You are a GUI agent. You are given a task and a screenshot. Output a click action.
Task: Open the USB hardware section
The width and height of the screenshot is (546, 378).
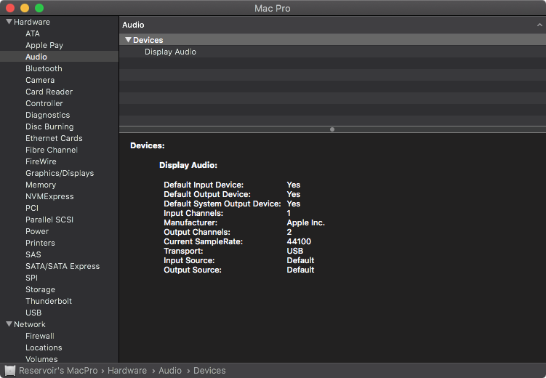(x=33, y=313)
